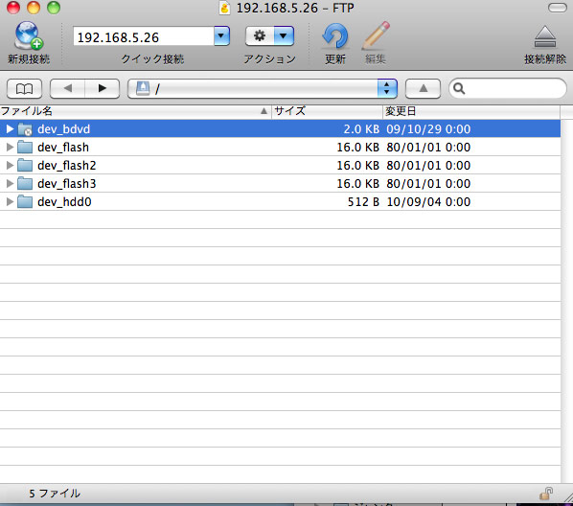Open the bookmarks book icon button
The height and width of the screenshot is (506, 573).
point(25,89)
